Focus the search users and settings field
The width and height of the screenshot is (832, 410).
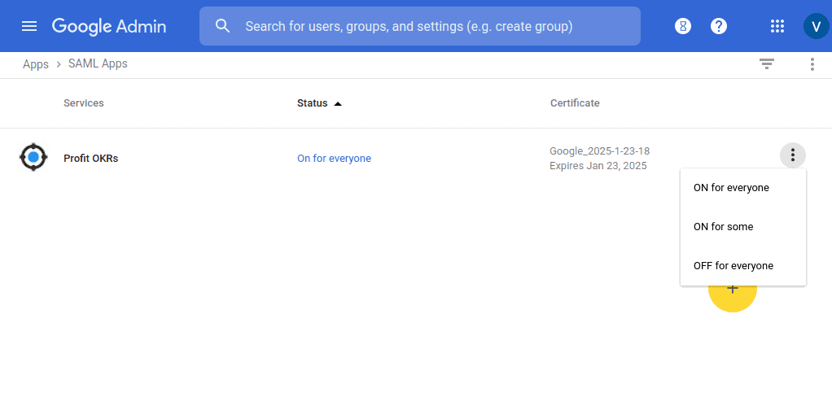pyautogui.click(x=420, y=26)
